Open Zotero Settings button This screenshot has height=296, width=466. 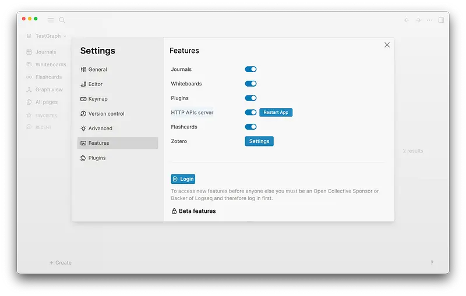259,141
